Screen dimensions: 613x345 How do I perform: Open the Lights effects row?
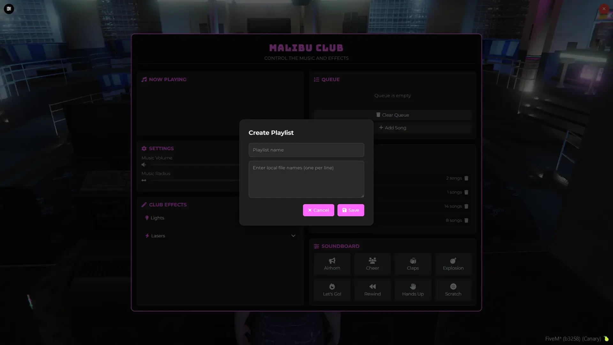tap(220, 218)
